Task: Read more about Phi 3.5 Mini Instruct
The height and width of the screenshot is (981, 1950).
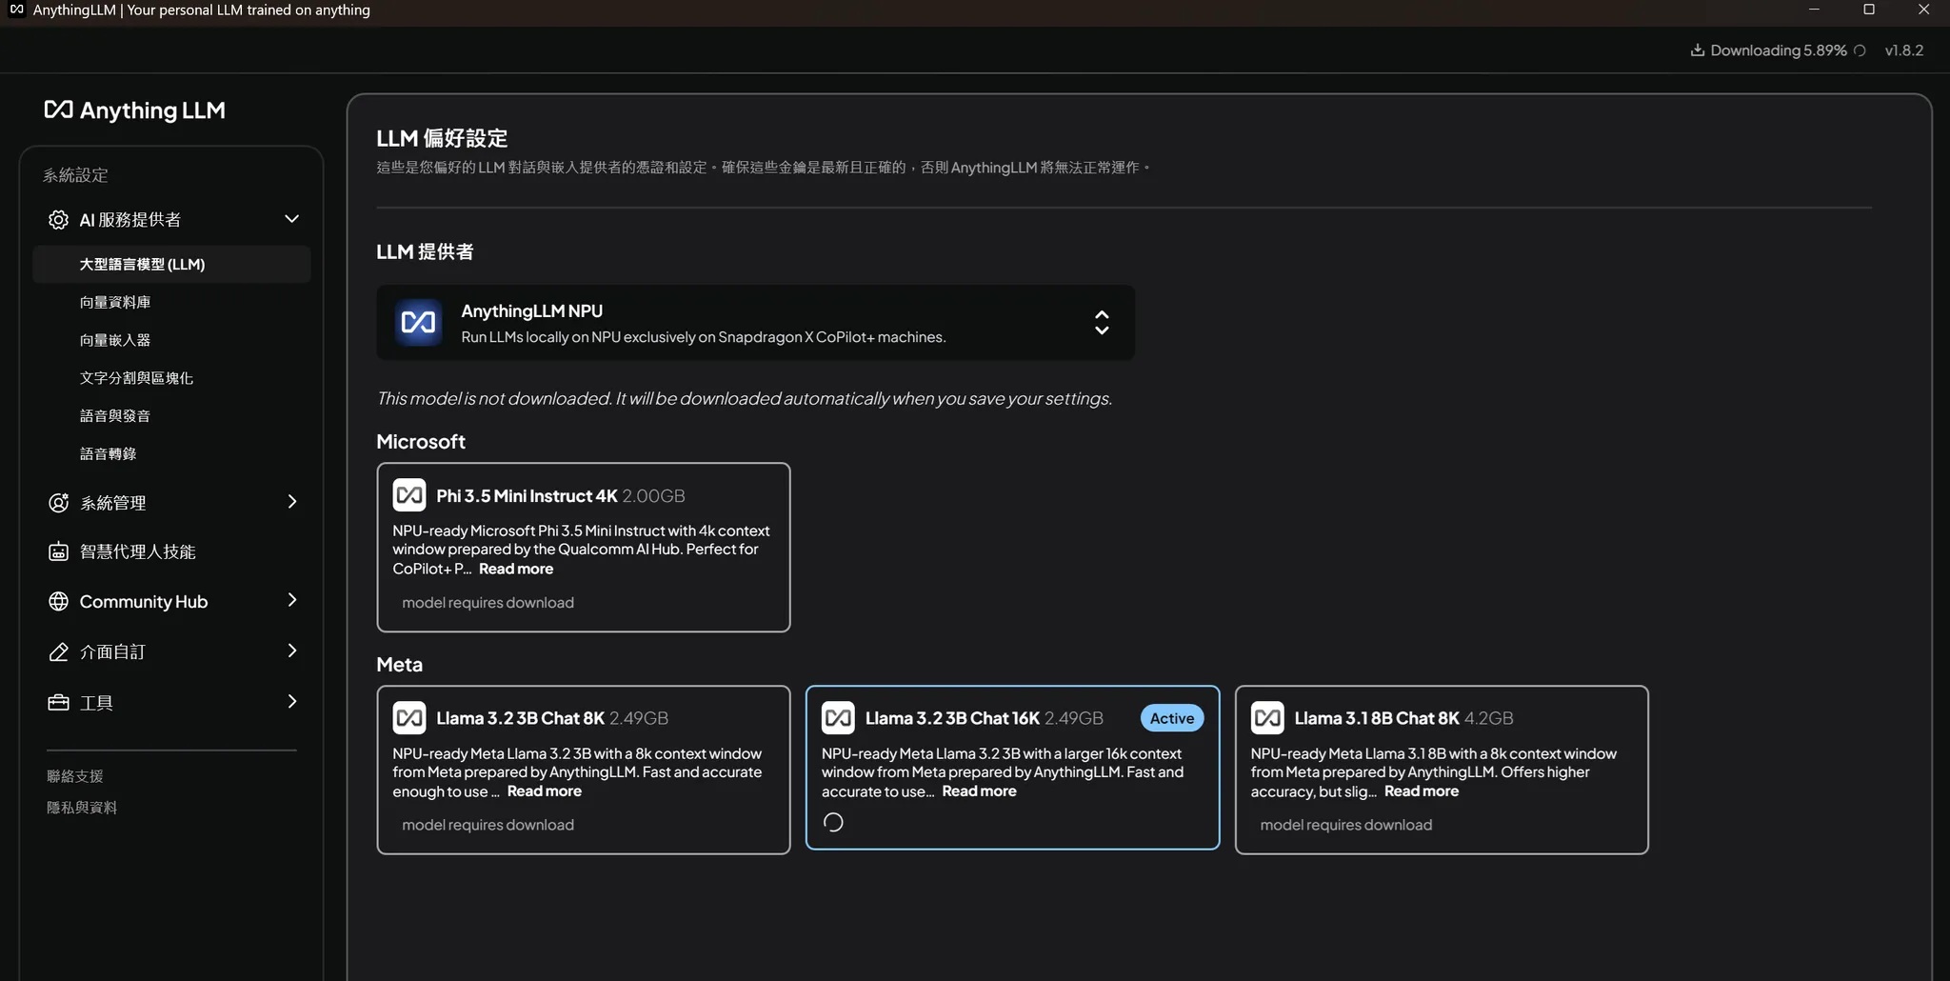Action: coord(516,569)
